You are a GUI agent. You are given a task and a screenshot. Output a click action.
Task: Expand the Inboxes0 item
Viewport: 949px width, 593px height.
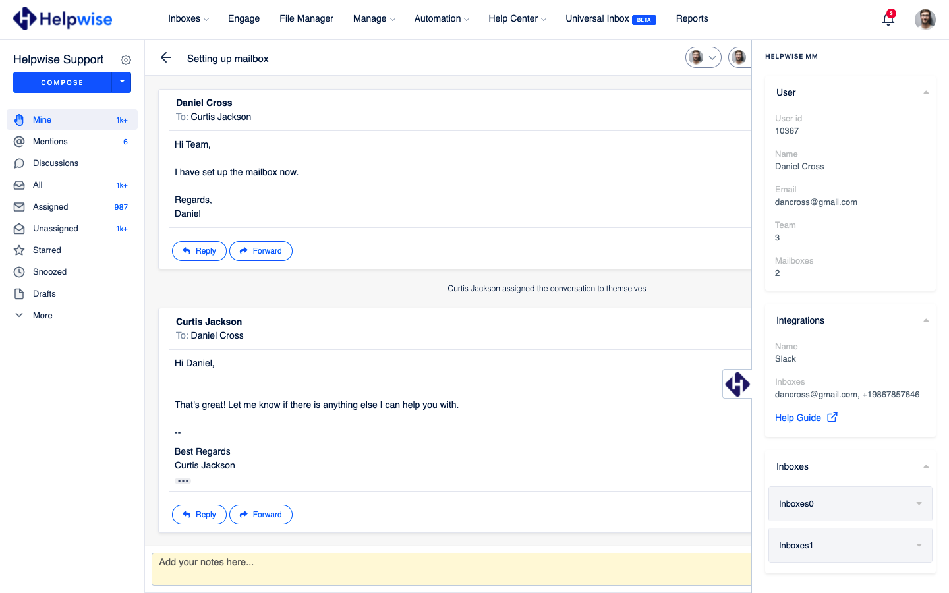[x=850, y=503]
